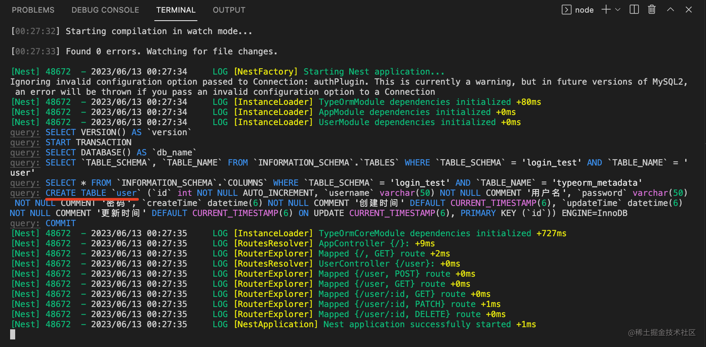Create a new terminal with plus icon
Screen dimensions: 706x347
point(606,10)
